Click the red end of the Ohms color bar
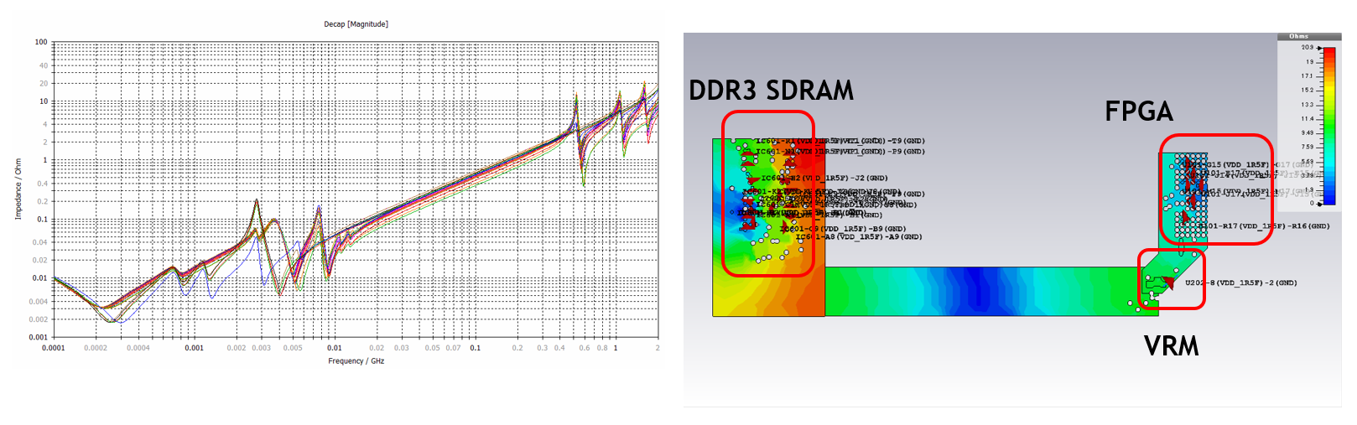 point(1329,53)
